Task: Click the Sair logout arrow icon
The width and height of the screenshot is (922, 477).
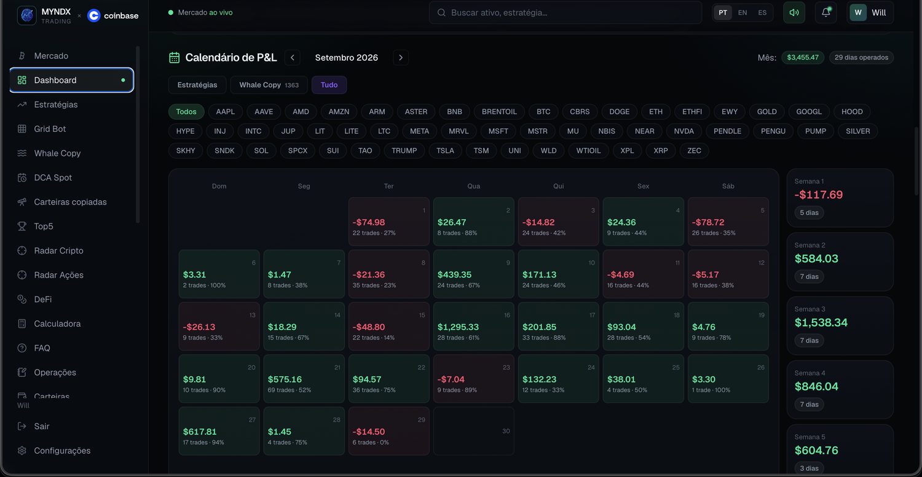Action: [x=22, y=426]
